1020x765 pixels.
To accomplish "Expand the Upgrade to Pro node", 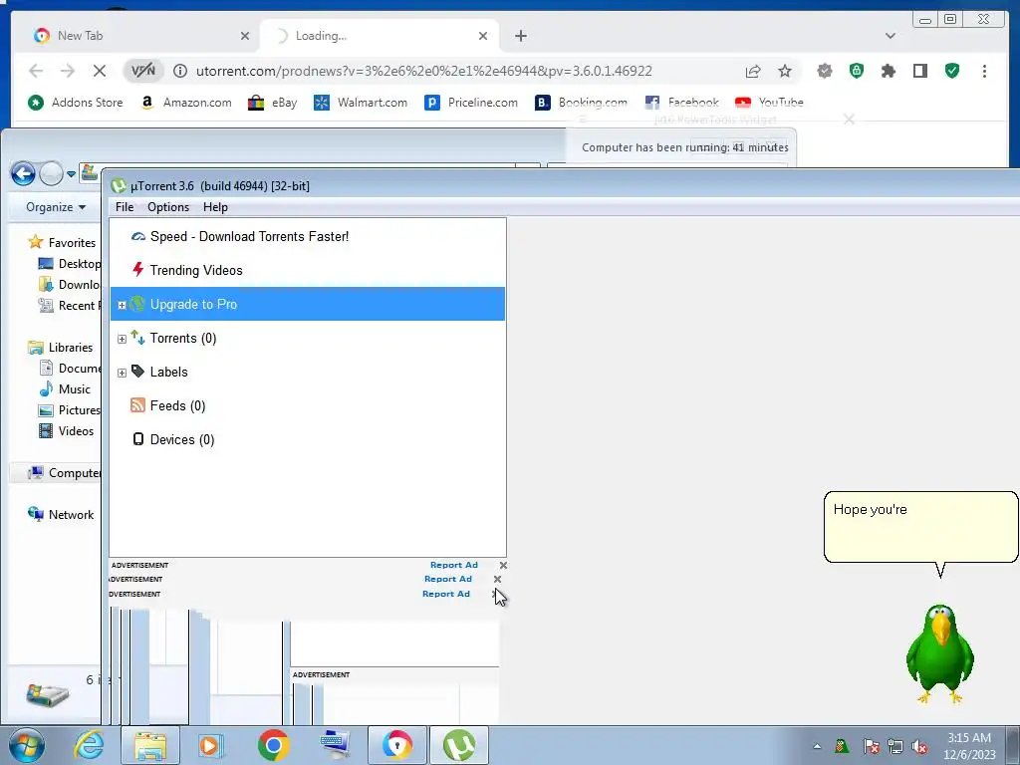I will click(122, 305).
